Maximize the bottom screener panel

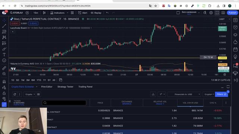pos(228,87)
